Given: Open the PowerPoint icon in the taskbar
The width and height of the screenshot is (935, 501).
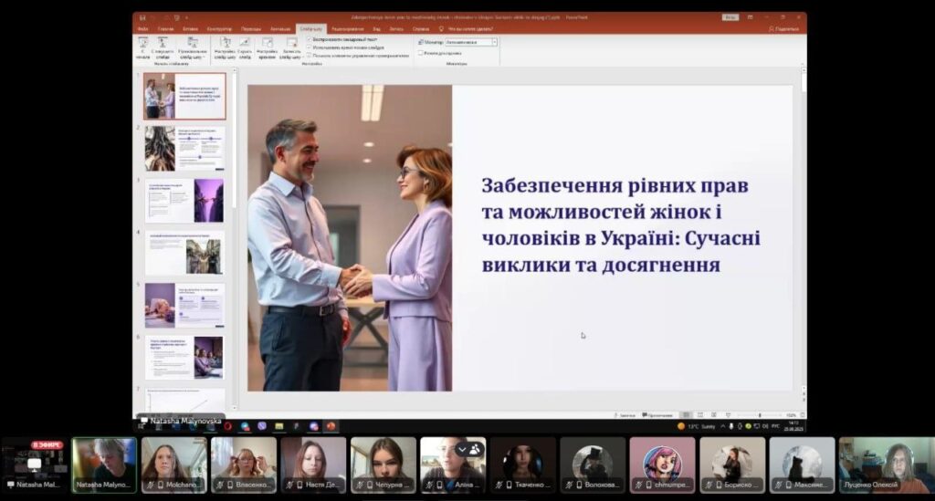Looking at the screenshot, I should pyautogui.click(x=331, y=426).
